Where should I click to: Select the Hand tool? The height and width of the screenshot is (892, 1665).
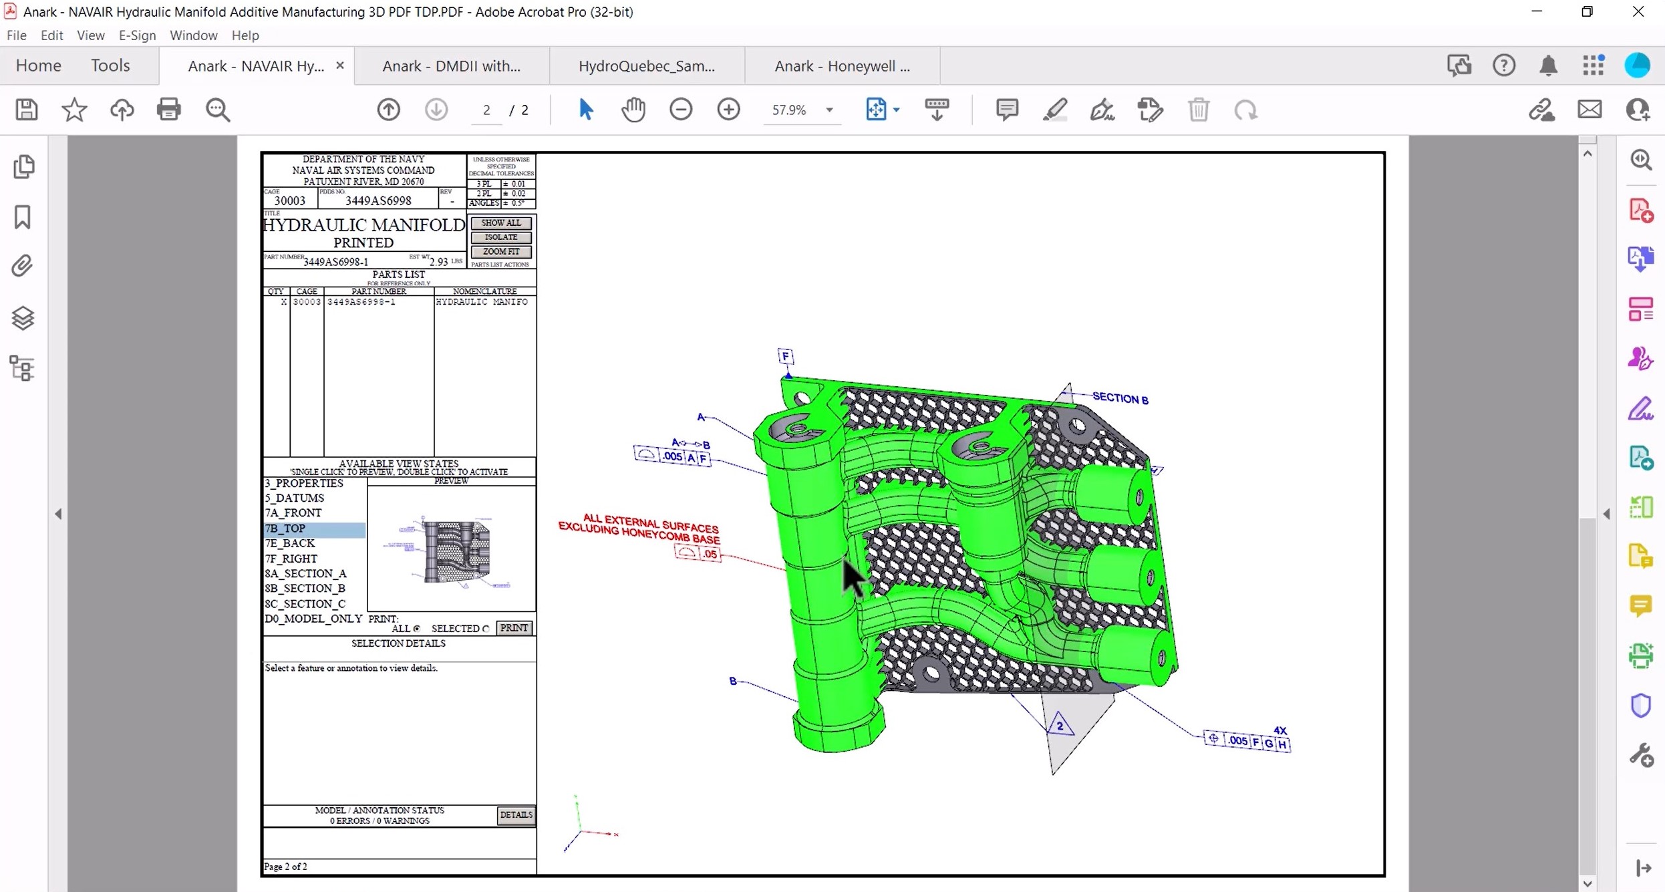(633, 109)
